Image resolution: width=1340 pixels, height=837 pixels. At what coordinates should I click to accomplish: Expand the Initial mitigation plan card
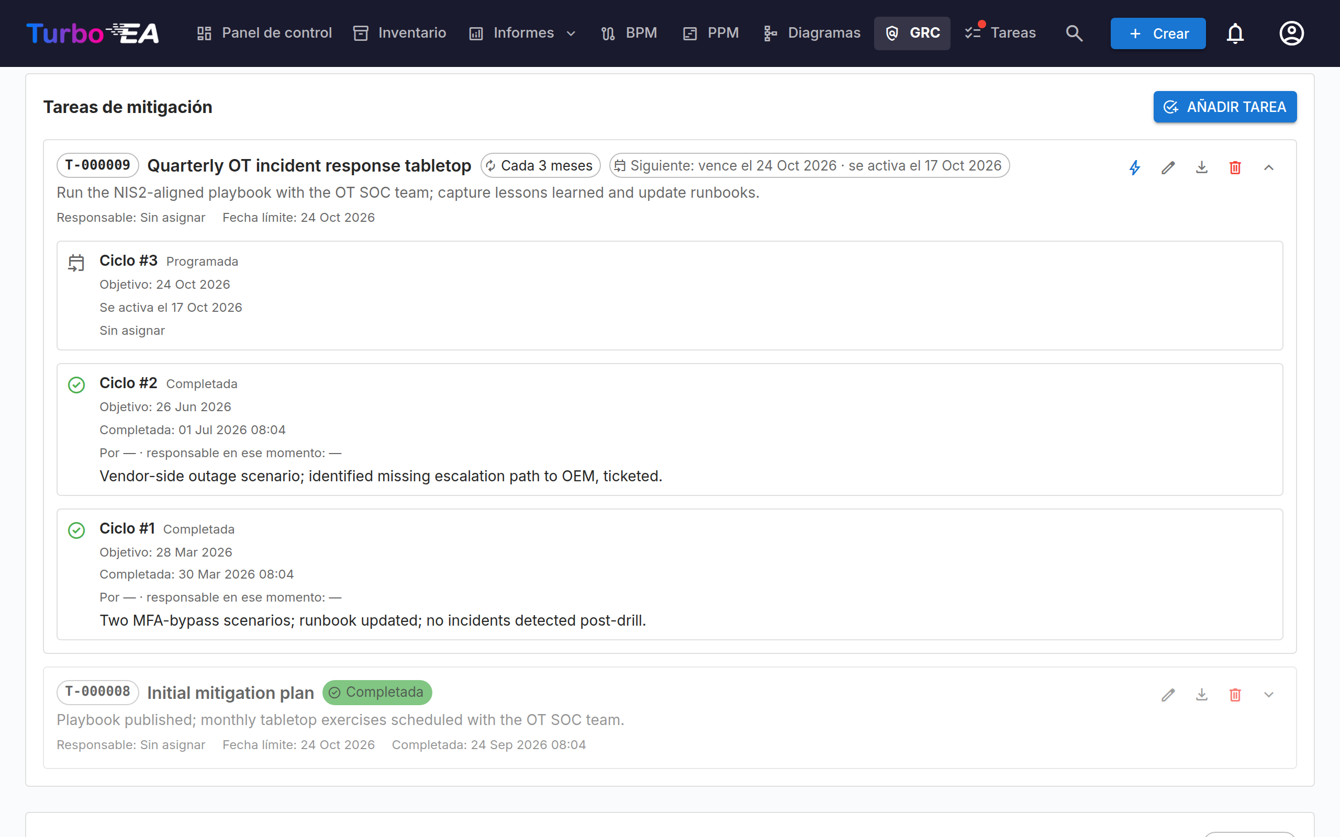click(x=1269, y=694)
